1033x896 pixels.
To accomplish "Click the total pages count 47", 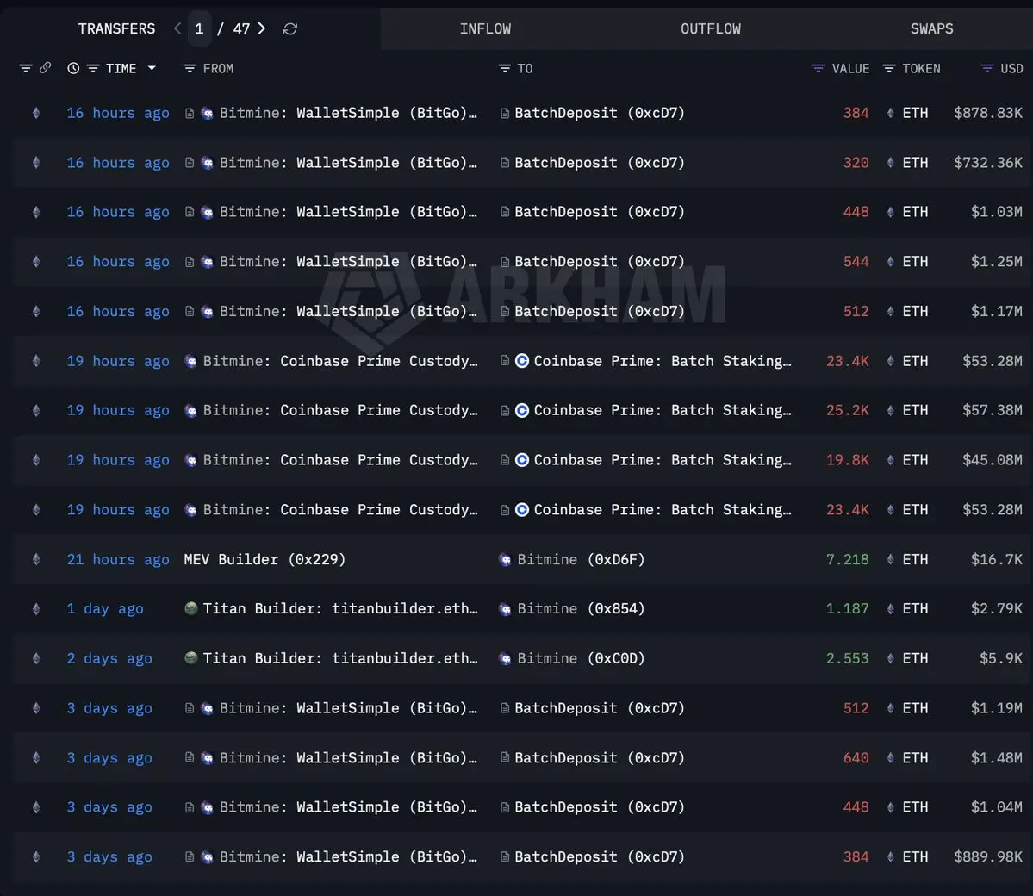I will (x=241, y=29).
